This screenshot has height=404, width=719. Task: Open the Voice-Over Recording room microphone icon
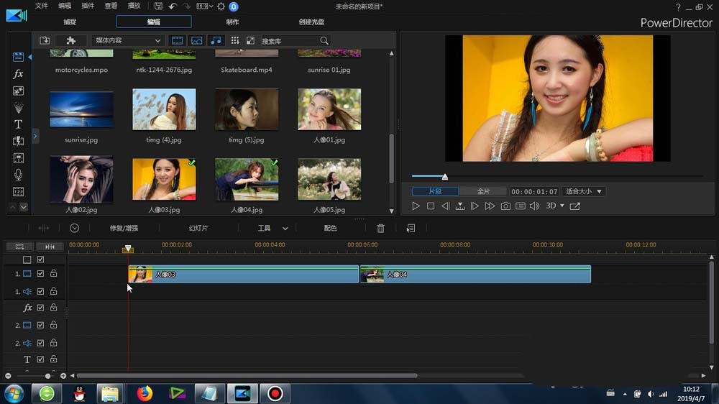[x=18, y=175]
